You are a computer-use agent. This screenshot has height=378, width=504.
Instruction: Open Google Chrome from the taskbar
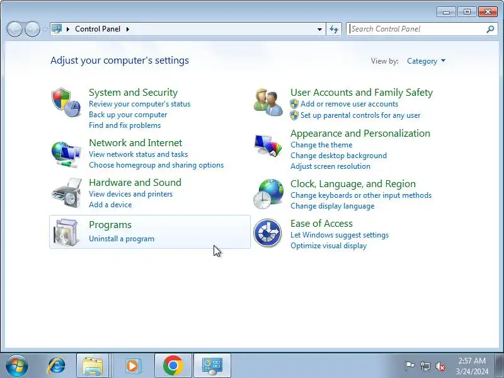point(173,366)
